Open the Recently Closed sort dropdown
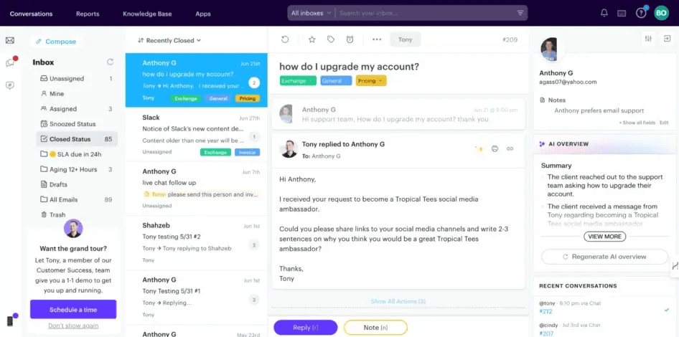The width and height of the screenshot is (679, 337). point(169,40)
